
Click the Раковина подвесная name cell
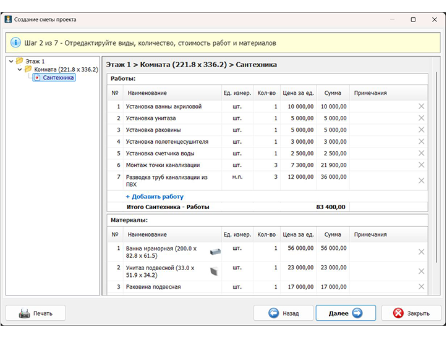[x=172, y=287]
